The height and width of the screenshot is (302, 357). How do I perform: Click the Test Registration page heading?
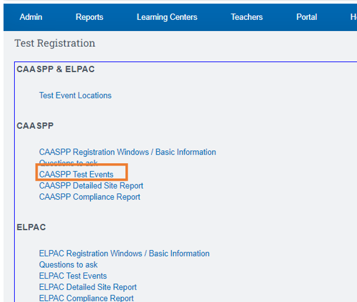55,43
